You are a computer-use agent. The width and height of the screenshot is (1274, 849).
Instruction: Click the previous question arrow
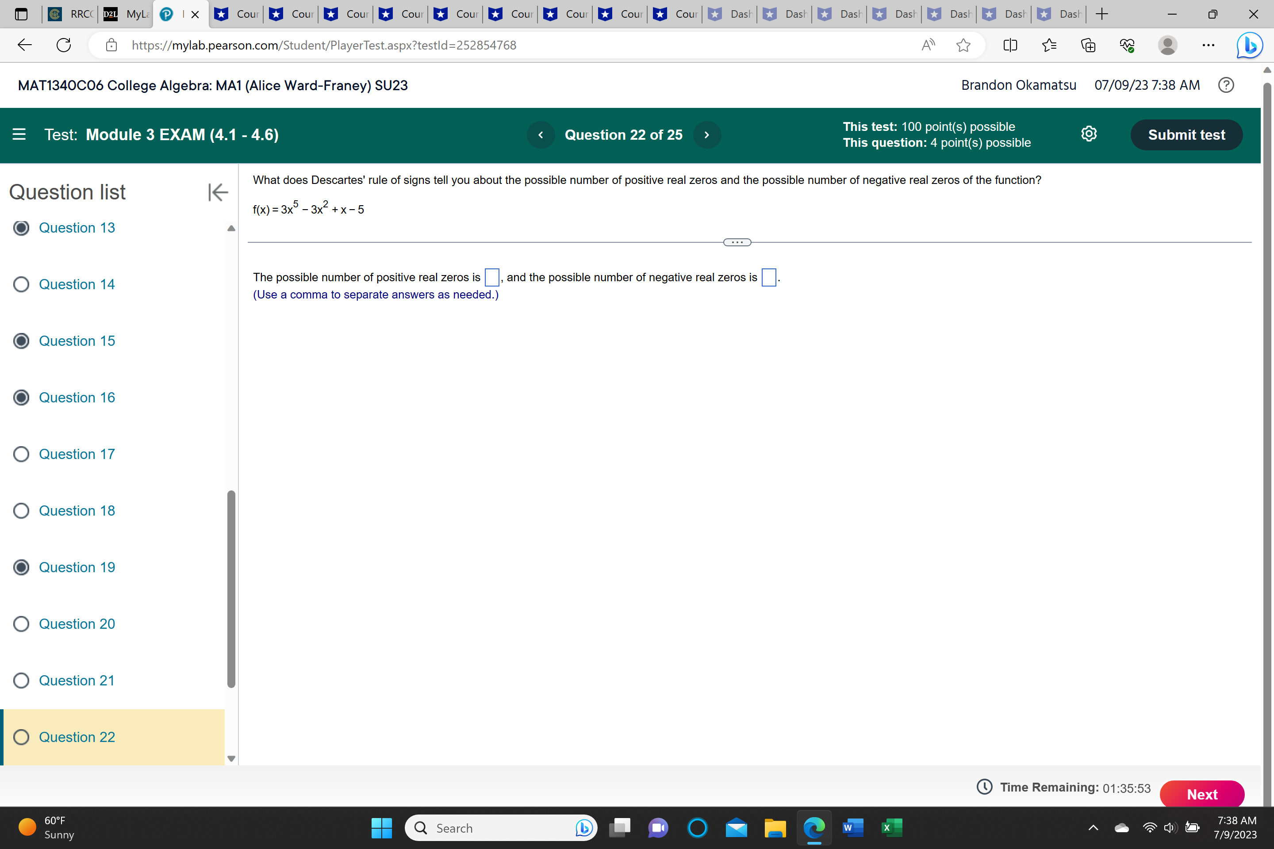540,134
